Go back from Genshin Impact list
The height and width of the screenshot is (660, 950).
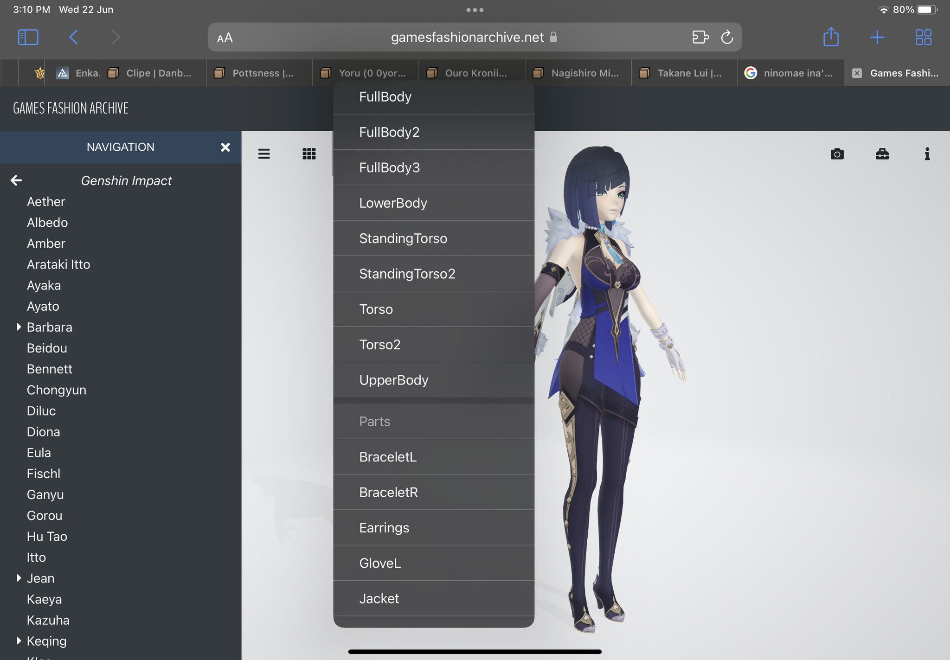click(16, 180)
